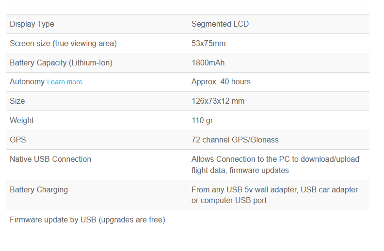Select the 53x75mm screen size value
384x251 pixels.
point(208,43)
